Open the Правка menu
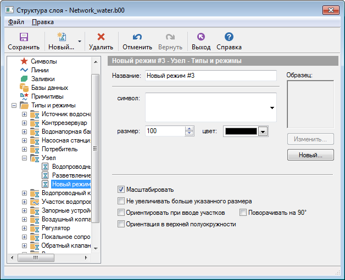 click(42, 22)
